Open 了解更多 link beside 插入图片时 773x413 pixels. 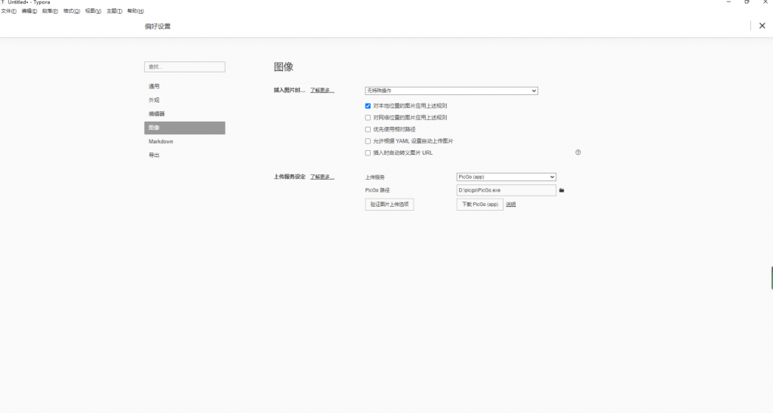(x=322, y=90)
